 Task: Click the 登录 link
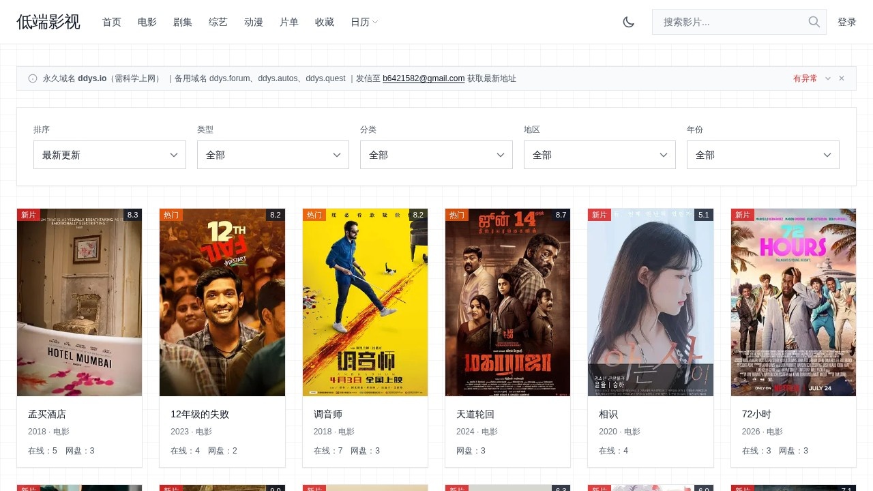pos(847,22)
